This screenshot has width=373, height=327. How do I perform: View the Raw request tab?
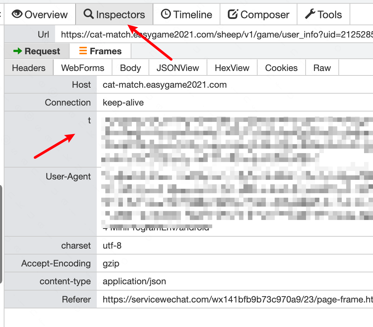(322, 68)
